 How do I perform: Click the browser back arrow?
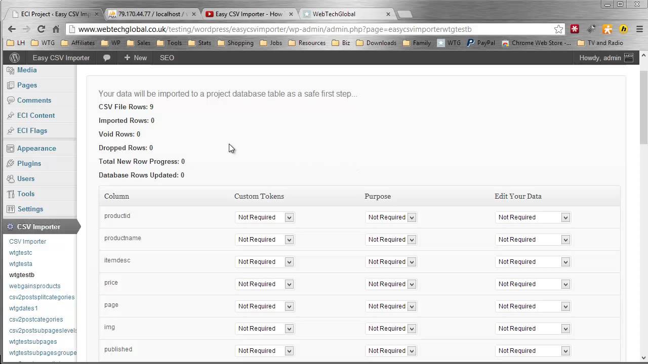click(13, 29)
